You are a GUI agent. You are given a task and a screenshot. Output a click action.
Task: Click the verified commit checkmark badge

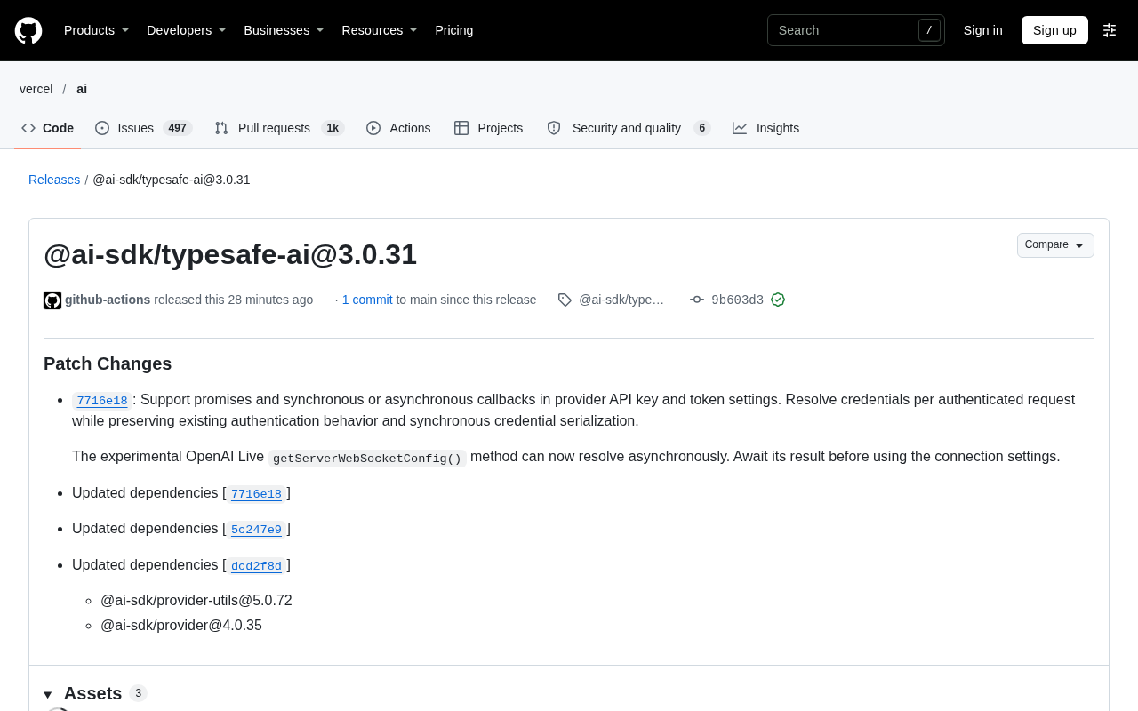[x=778, y=300]
